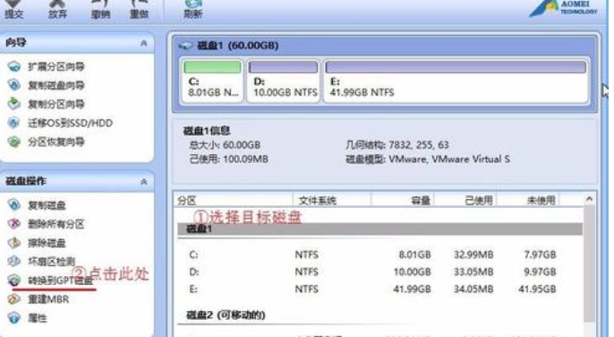Open the AOMEI Technology logo

point(563,8)
